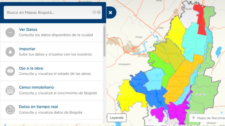
Task: Click the Ojo a la obra eye icon
Action: click(x=10, y=71)
